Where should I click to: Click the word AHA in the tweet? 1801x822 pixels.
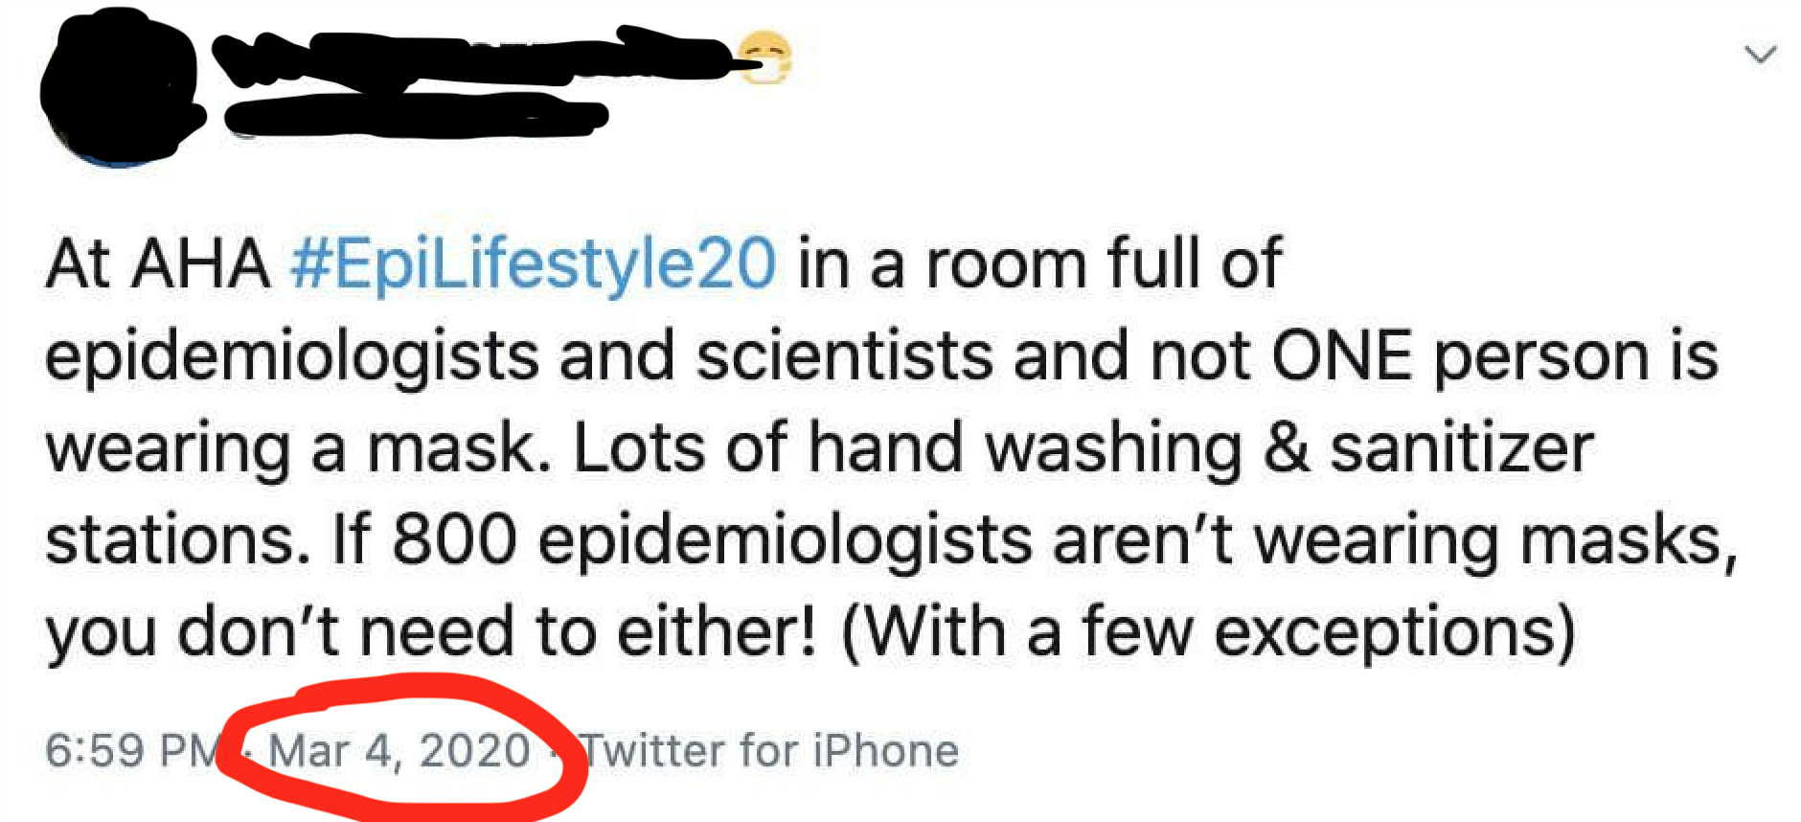pyautogui.click(x=201, y=263)
